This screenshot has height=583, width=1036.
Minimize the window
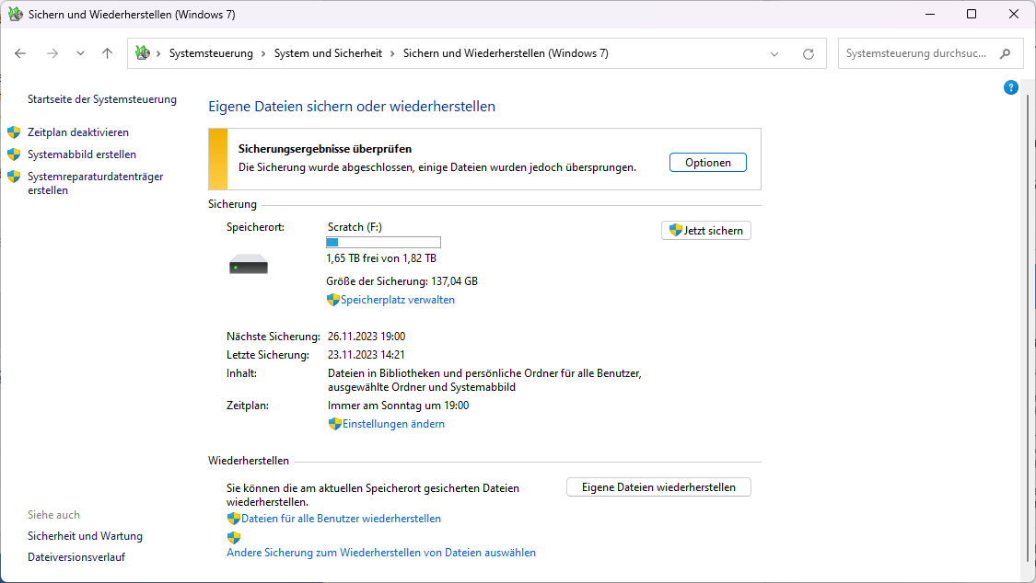coord(930,14)
